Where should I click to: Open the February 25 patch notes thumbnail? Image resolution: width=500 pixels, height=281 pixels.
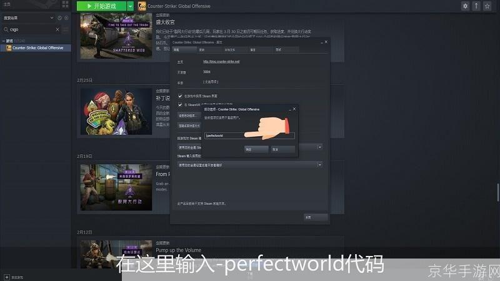tap(116, 112)
